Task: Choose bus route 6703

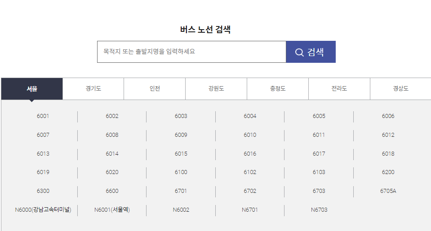Action: (x=319, y=191)
